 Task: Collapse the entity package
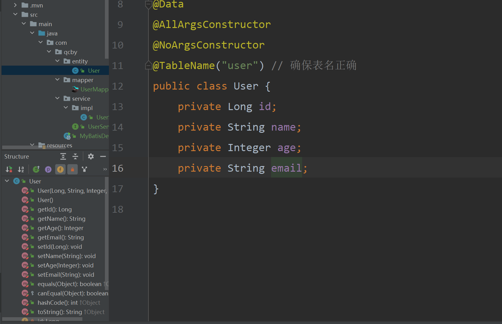pos(57,61)
